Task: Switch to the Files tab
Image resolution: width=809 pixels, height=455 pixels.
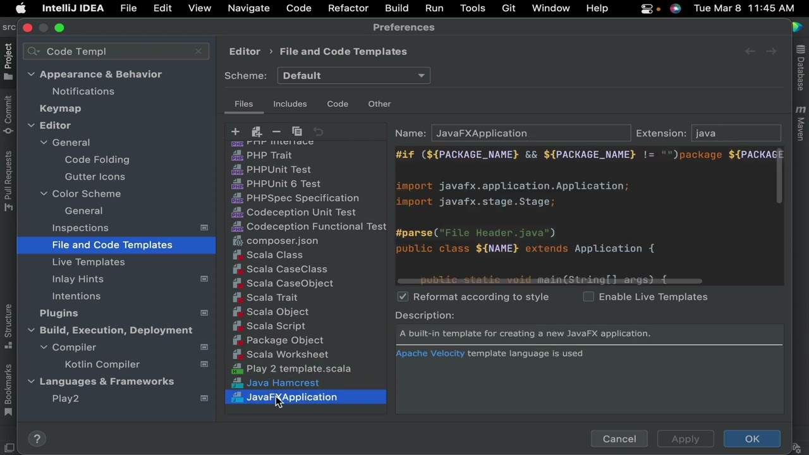Action: [243, 104]
